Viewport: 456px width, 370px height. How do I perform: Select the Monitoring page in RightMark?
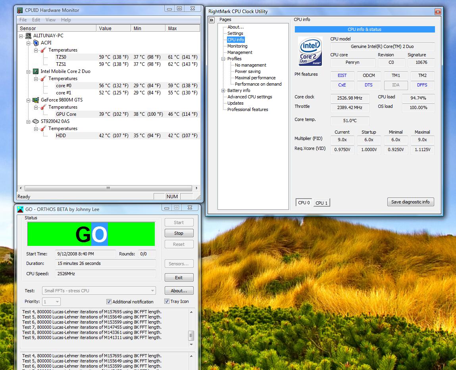pos(237,46)
